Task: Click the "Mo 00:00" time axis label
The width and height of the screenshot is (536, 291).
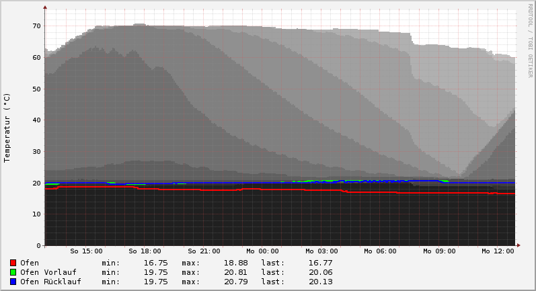Action: click(262, 251)
